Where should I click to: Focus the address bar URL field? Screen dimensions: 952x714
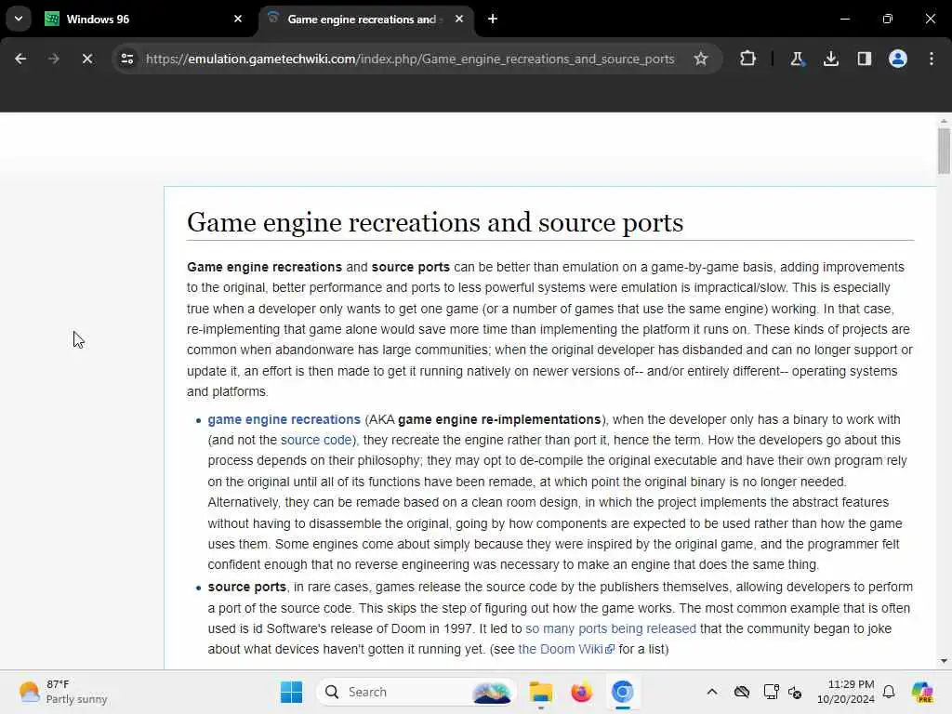click(410, 59)
